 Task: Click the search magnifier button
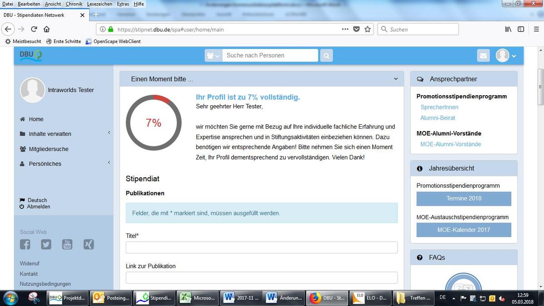326,55
